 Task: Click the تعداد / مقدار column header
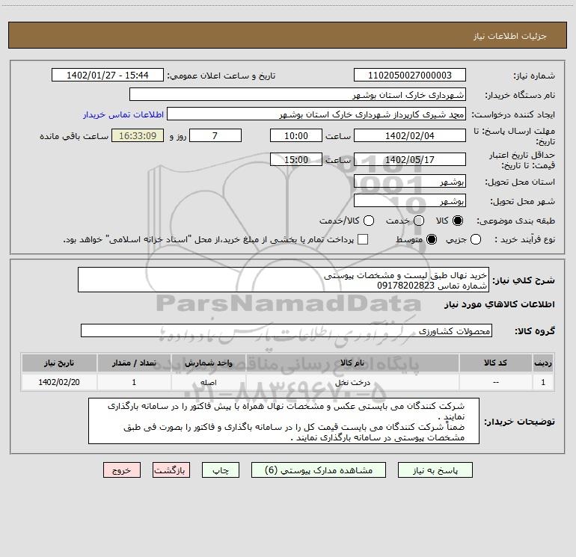pyautogui.click(x=134, y=363)
